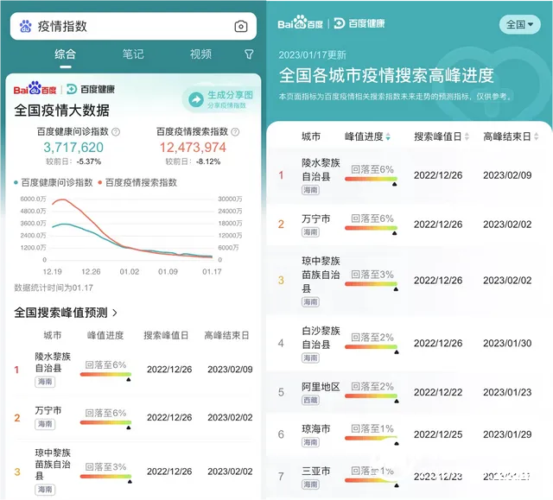This screenshot has width=553, height=500.
Task: Click progress bar for 阿里地区 row
Action: [371, 396]
